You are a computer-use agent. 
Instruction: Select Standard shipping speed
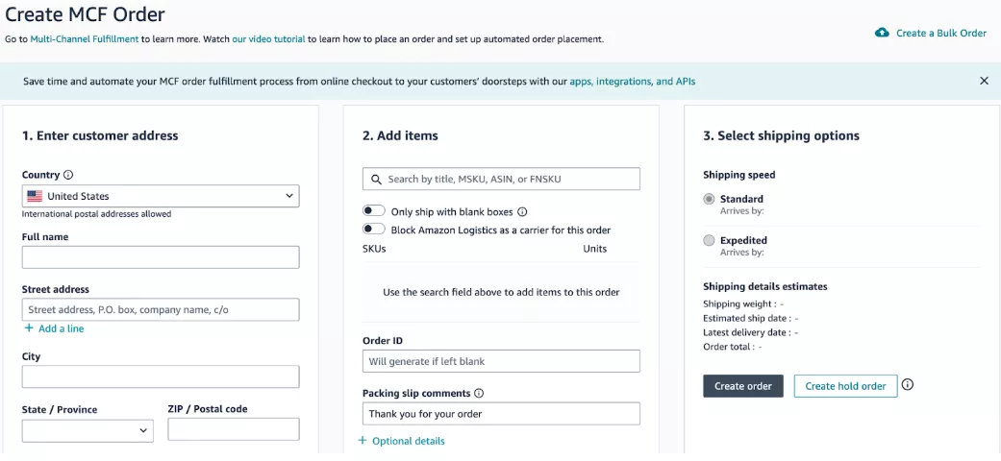click(709, 199)
